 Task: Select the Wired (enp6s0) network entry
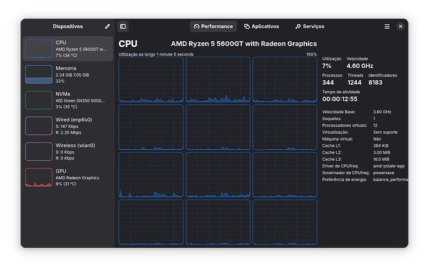(68, 126)
